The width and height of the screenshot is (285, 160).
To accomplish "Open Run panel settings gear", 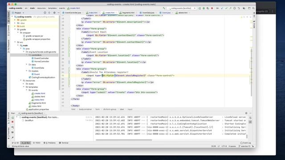I will [x=246, y=113].
